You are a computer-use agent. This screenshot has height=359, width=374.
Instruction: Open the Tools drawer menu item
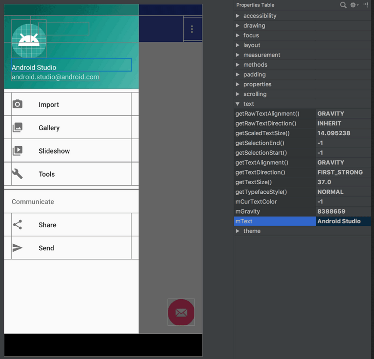(x=71, y=174)
